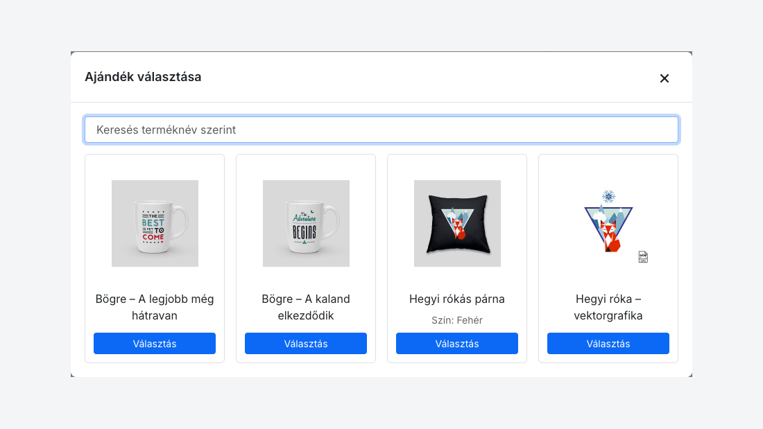The height and width of the screenshot is (429, 763).
Task: Click the Keresés terméknév szerint search field
Action: click(381, 130)
